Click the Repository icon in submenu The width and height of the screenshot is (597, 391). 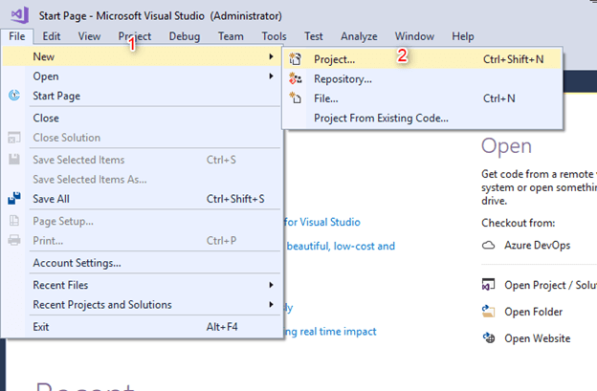(x=296, y=78)
